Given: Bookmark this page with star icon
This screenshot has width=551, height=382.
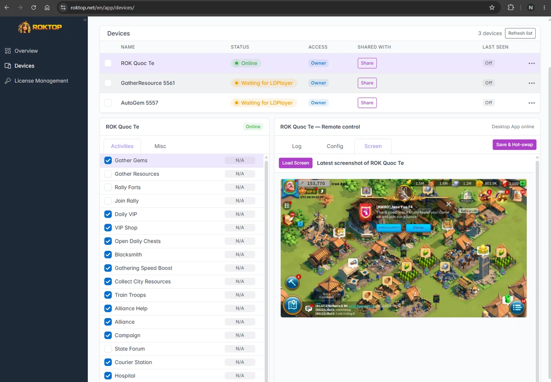Looking at the screenshot, I should point(492,8).
